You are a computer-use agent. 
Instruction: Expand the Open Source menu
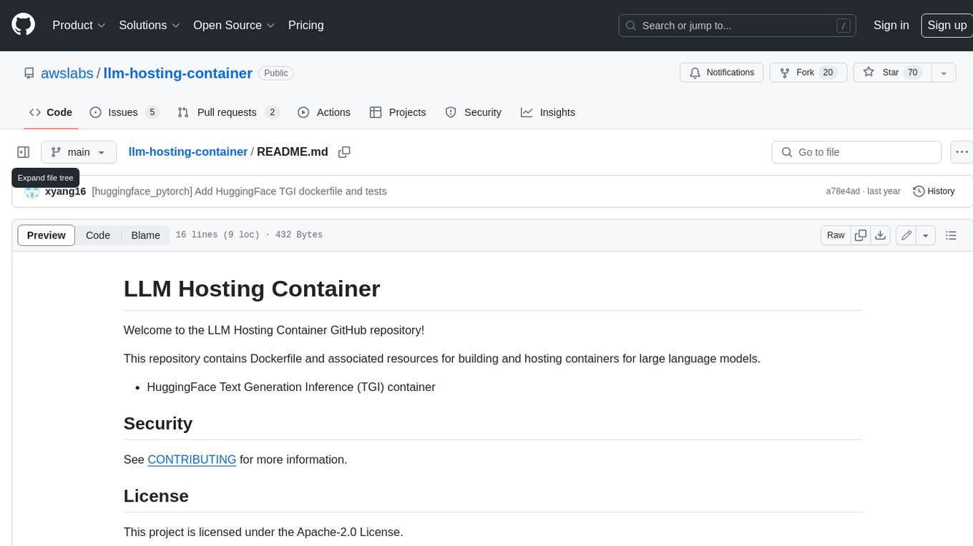pyautogui.click(x=234, y=25)
